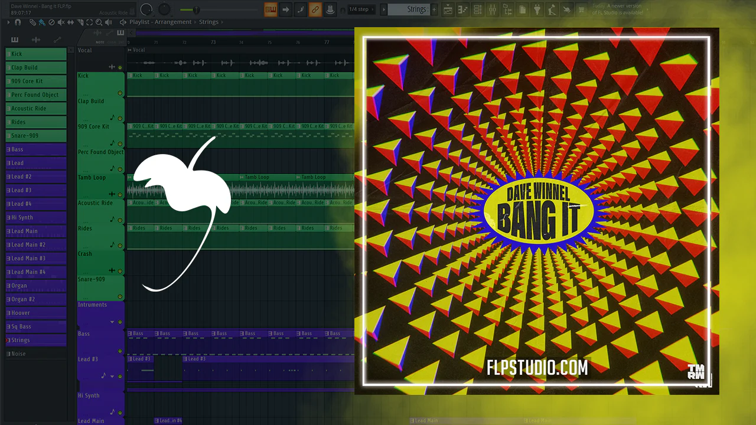The image size is (756, 425).
Task: Open the tempo tapper icon
Action: [552, 9]
